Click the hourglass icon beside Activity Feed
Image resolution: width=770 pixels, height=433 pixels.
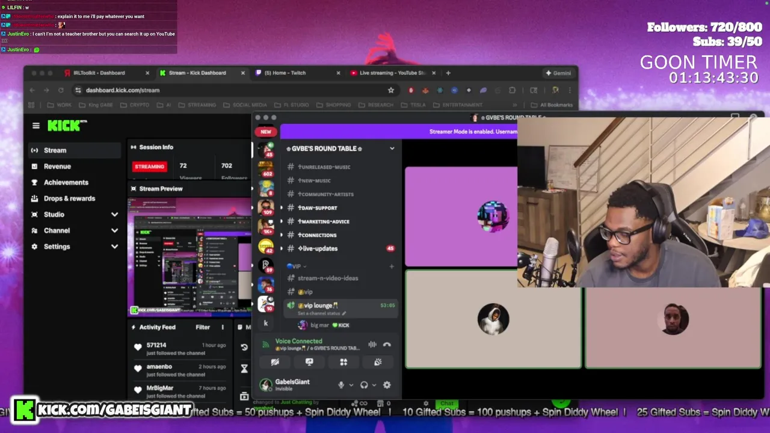[x=244, y=369]
